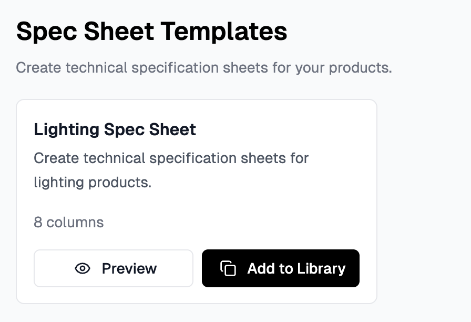This screenshot has width=471, height=322.
Task: Click the number 8 in the columns count
Action: coord(38,222)
